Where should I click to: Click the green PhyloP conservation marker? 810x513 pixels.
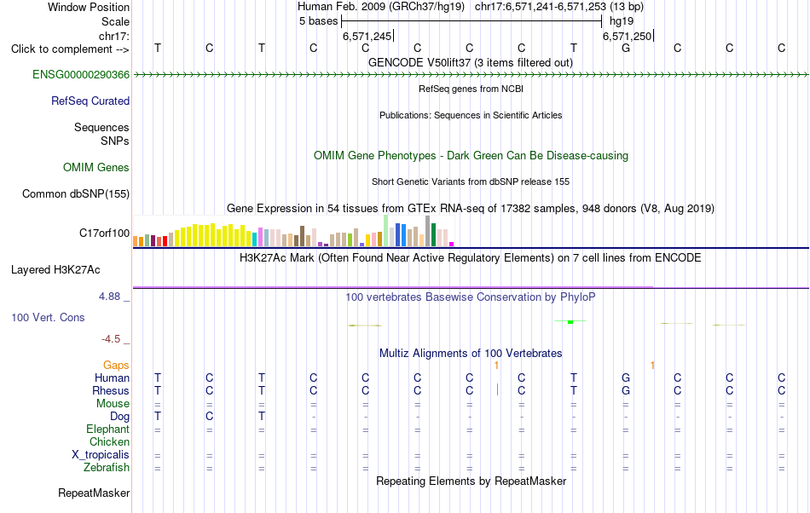coord(570,321)
